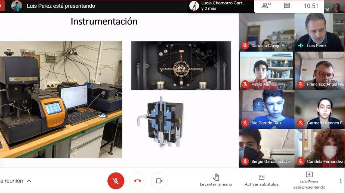Select Sergio Garcia Eslava's video tile
This screenshot has height=194, width=345.
pyautogui.click(x=266, y=148)
